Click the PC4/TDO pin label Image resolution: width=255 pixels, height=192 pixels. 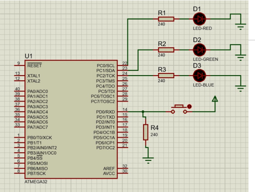[105, 86]
